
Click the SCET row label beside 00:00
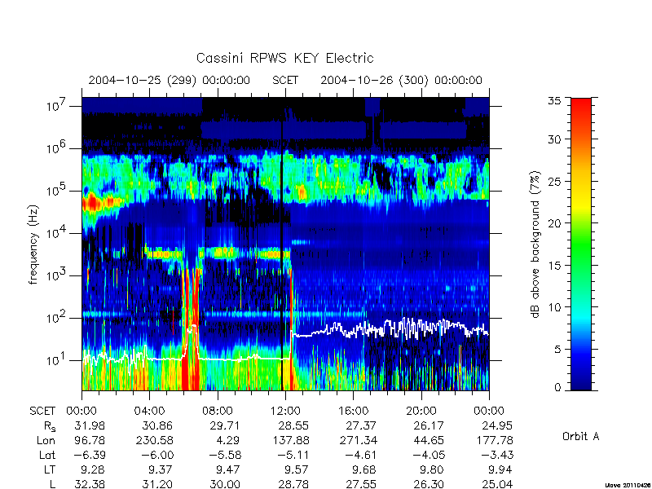(x=42, y=411)
